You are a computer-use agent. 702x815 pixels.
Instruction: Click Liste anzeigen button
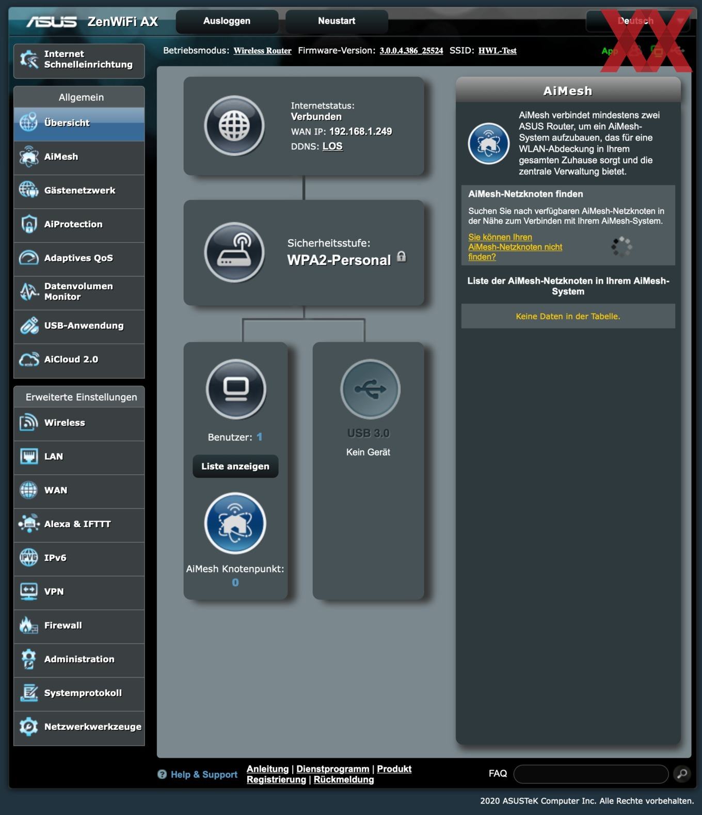coord(235,466)
